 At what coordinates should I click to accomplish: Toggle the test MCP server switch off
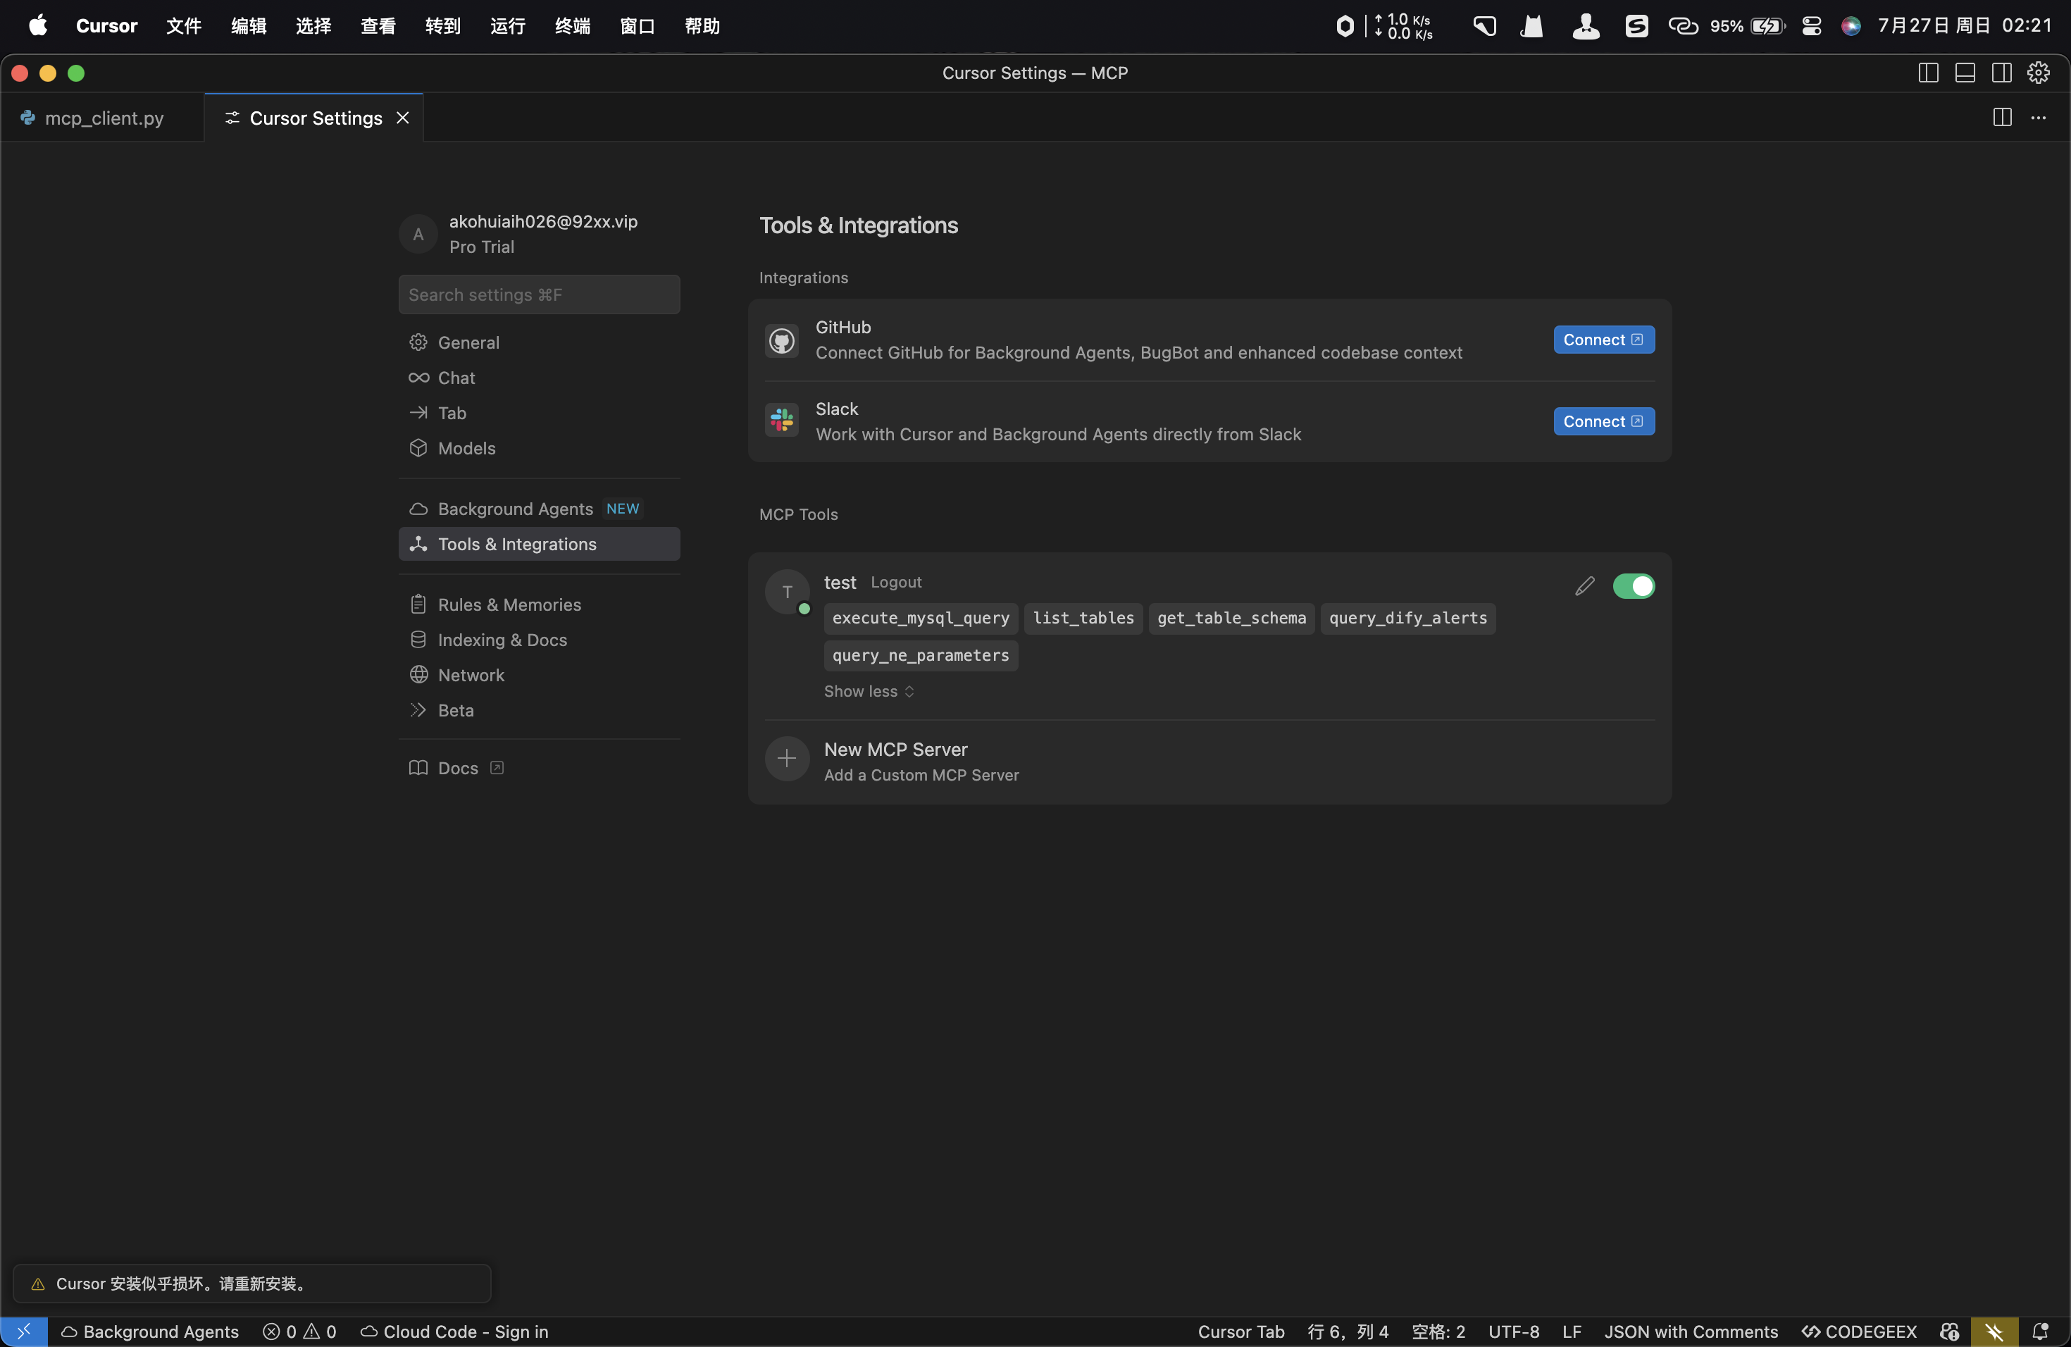click(x=1634, y=585)
